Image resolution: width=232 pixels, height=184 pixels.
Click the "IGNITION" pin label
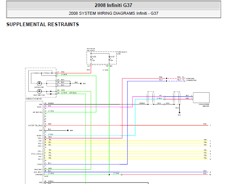tap(39, 175)
